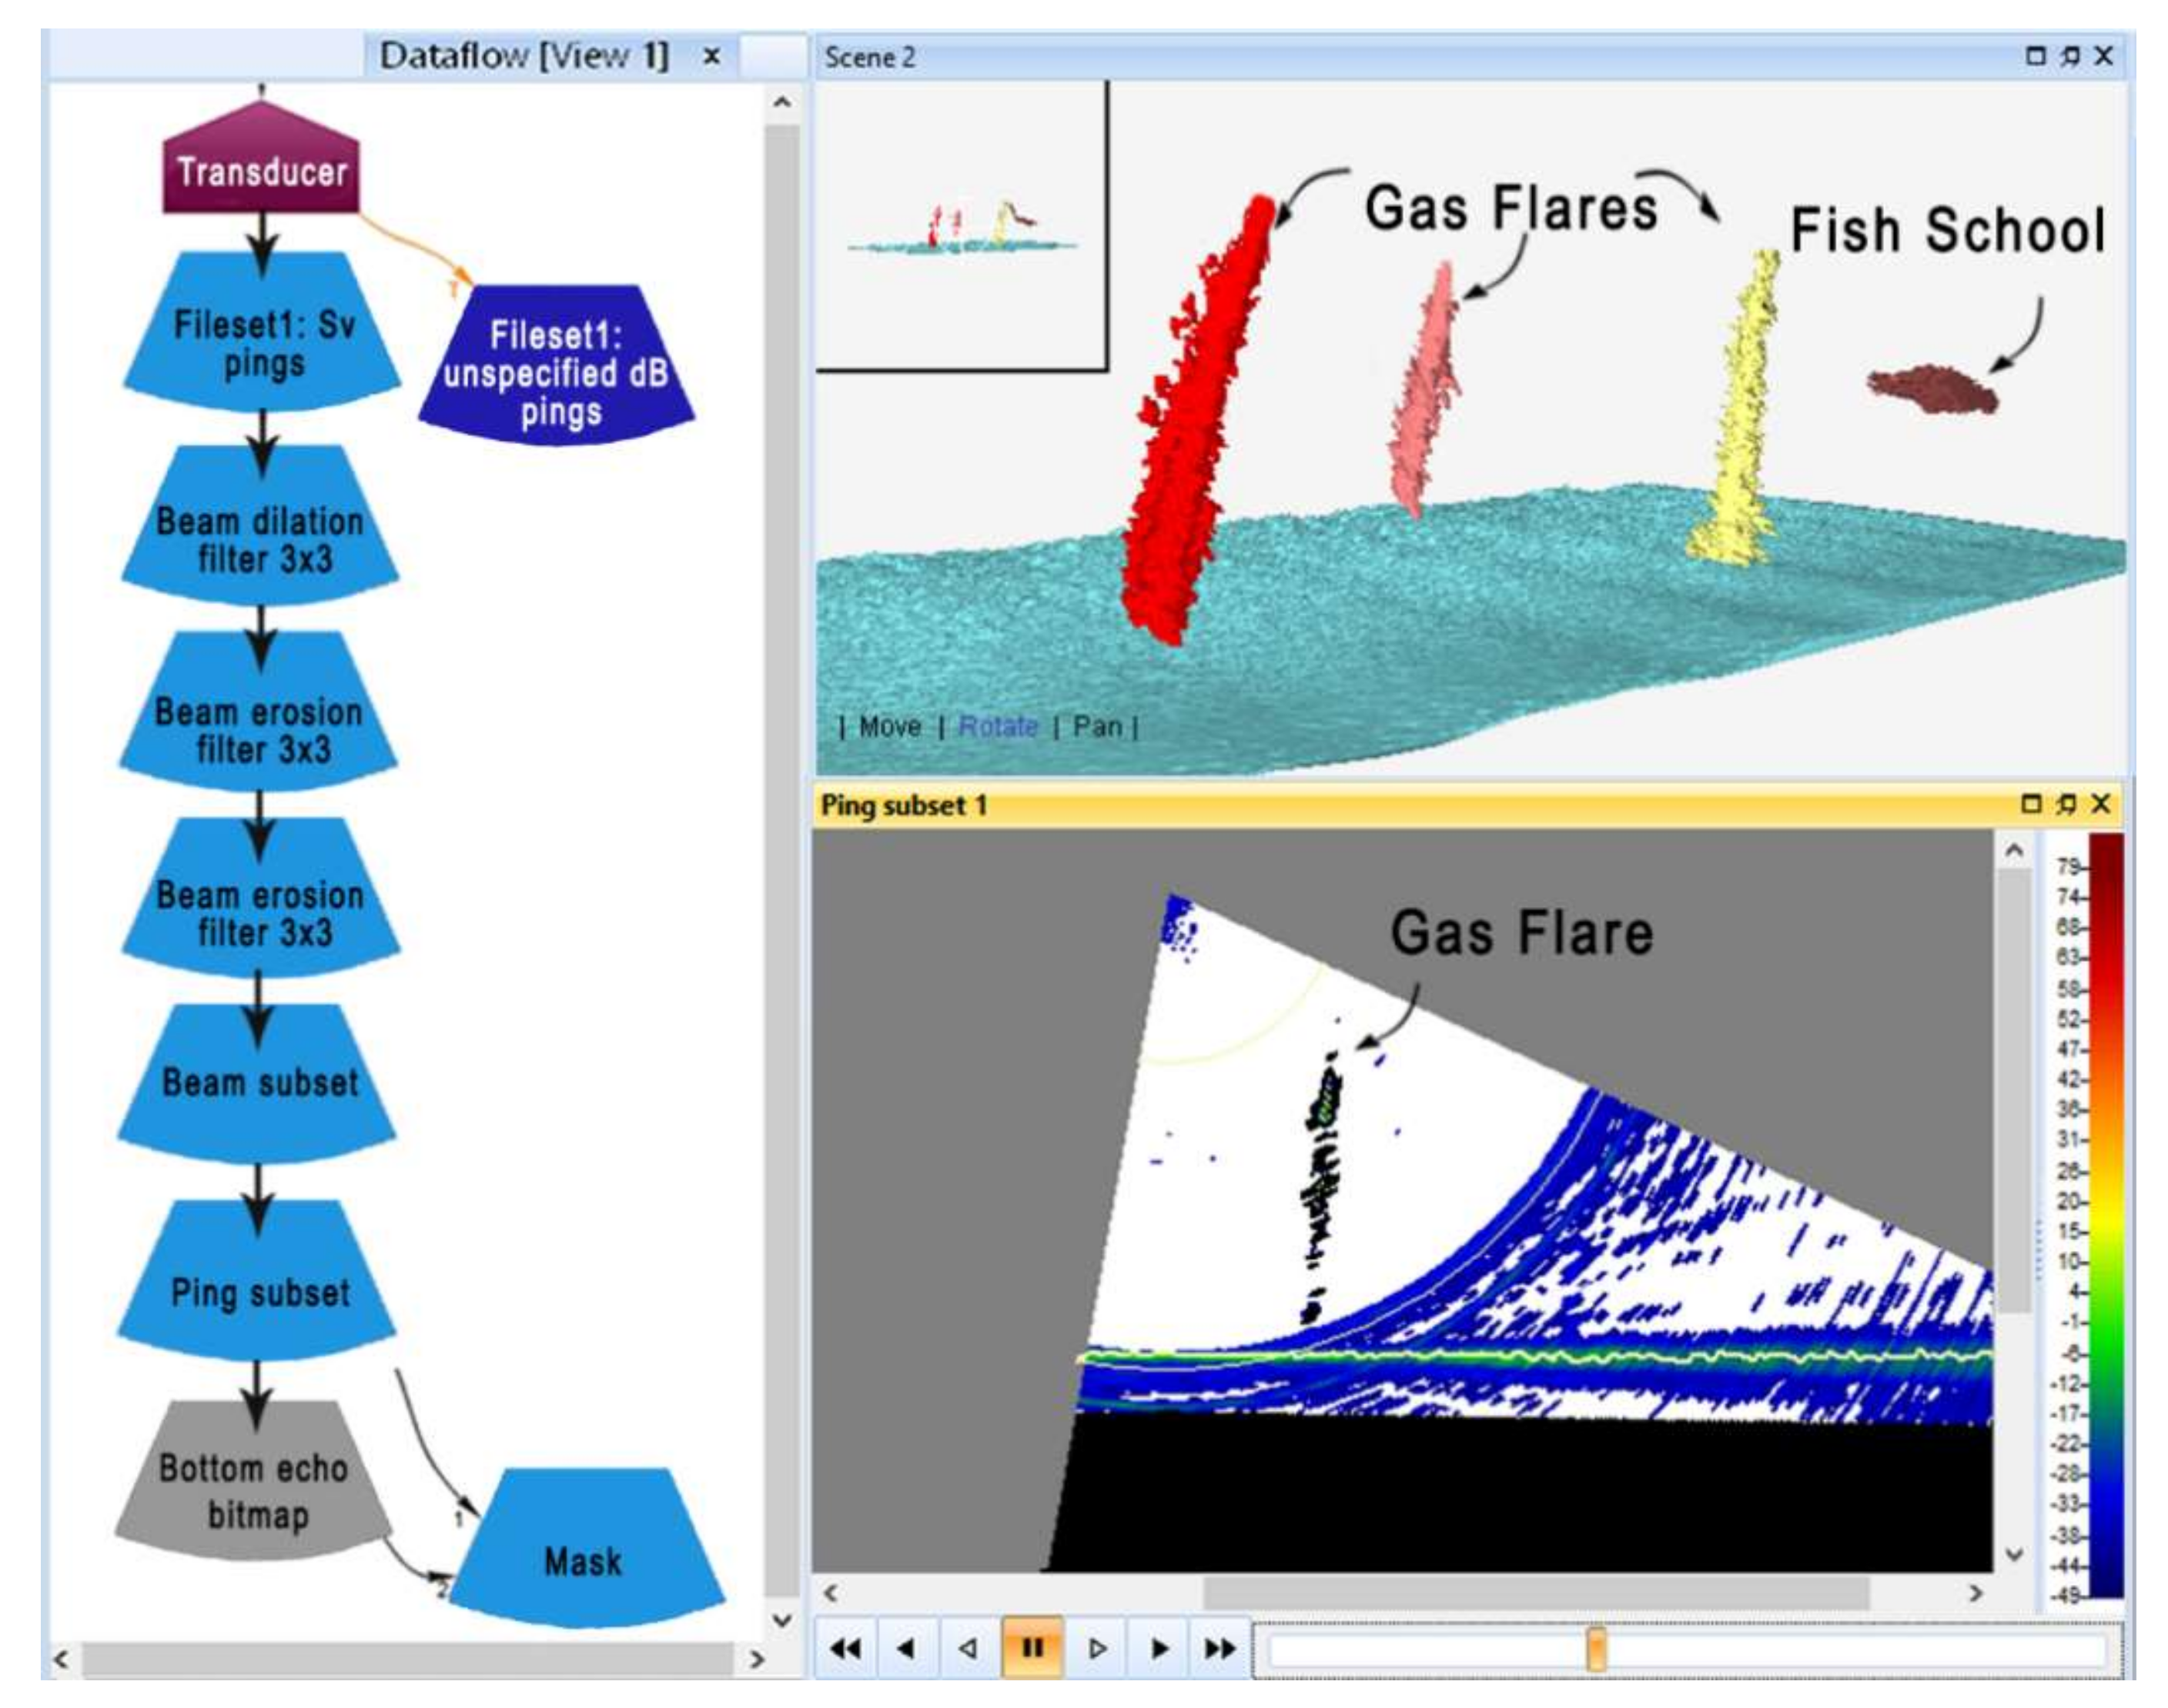Switch to Rotate mode in Scene 2
The width and height of the screenshot is (2168, 1708).
pos(998,726)
